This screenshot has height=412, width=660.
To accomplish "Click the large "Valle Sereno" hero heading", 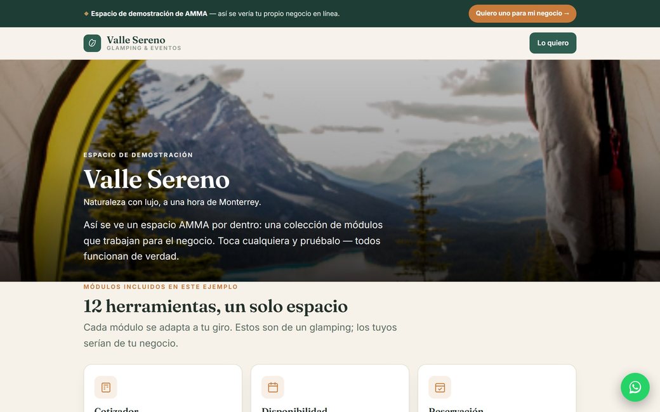I will coord(157,179).
